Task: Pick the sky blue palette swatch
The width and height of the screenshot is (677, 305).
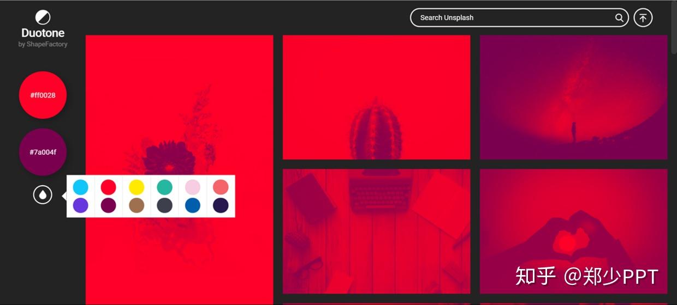Action: [80, 187]
